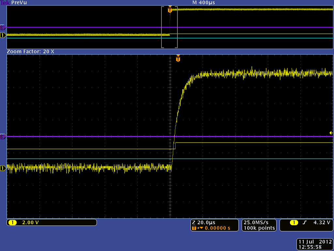Click the channel 1 ground marker in the overview
This screenshot has height=251, width=334.
coord(3,35)
